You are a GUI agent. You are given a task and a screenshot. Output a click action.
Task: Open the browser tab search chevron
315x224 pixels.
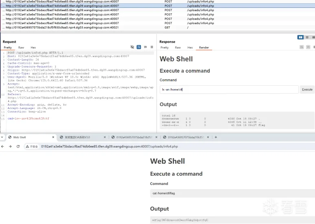[2, 137]
